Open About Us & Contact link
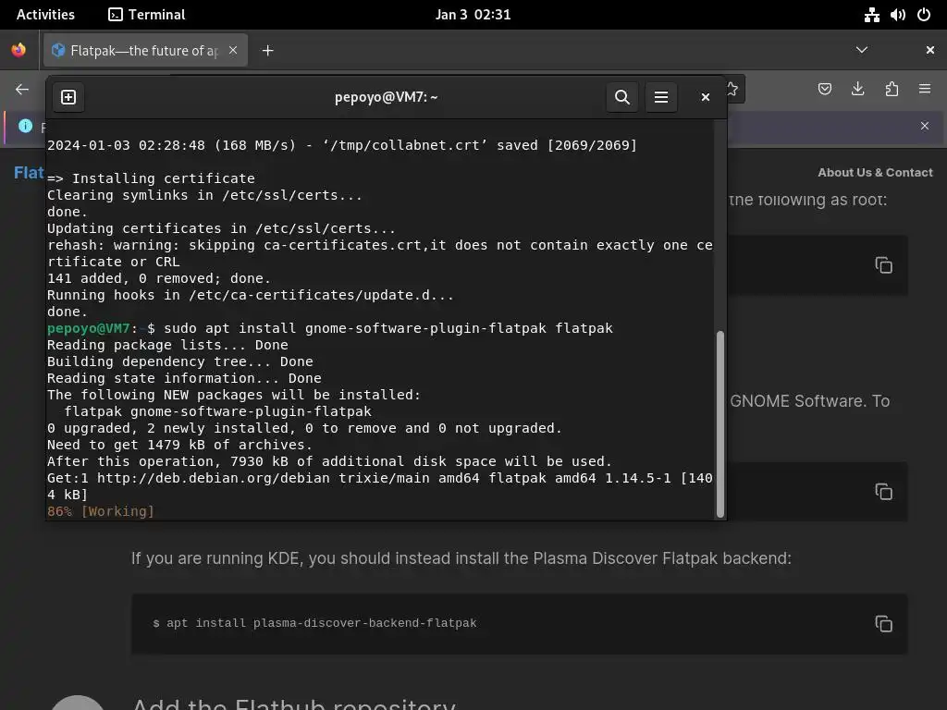 875,173
